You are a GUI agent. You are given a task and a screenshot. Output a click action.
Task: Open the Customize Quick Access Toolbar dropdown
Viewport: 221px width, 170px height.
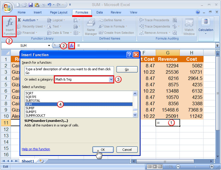pos(70,5)
